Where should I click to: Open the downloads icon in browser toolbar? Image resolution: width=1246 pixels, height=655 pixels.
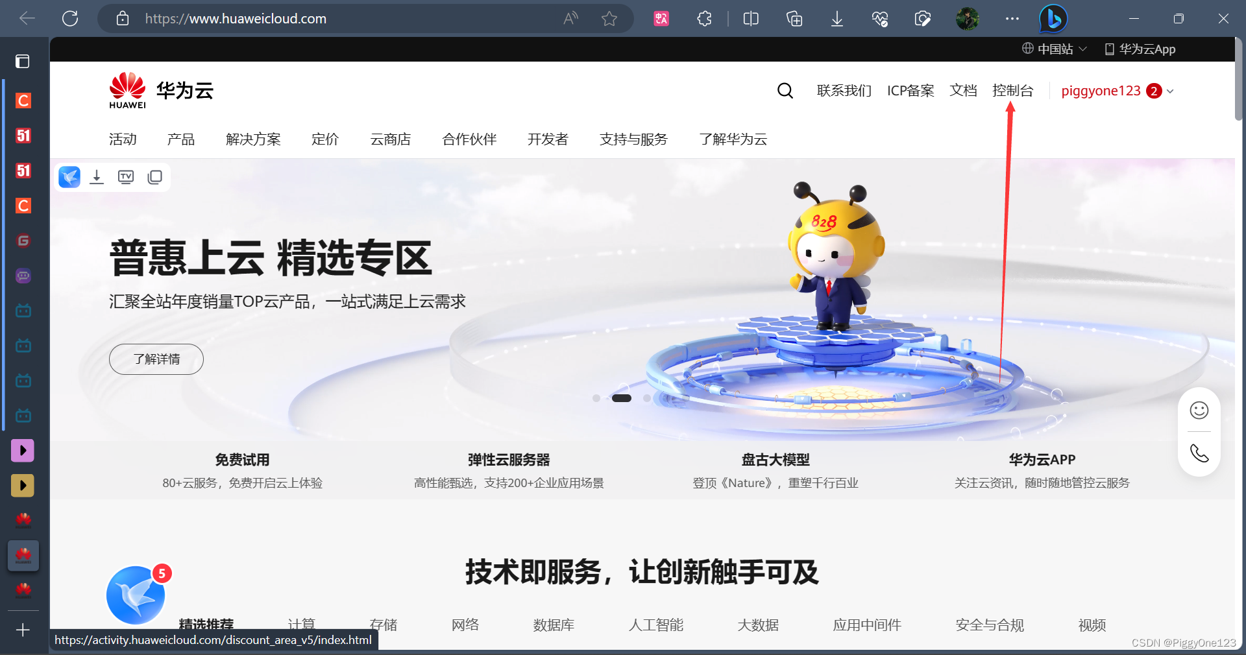(x=837, y=19)
